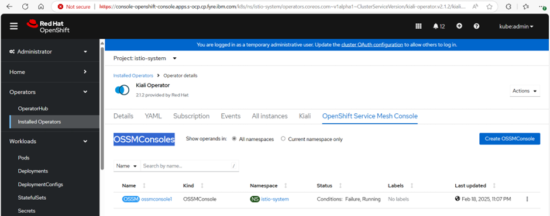Open Deployments in sidebar

(x=33, y=171)
